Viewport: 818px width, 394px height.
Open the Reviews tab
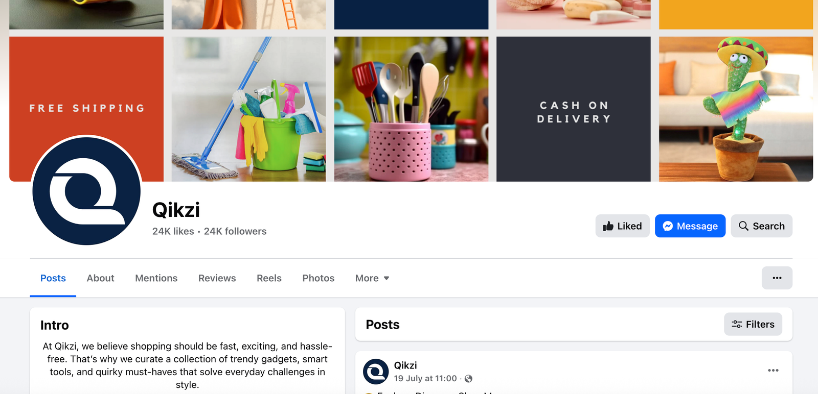(x=217, y=278)
